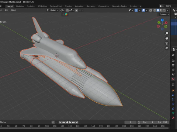Image resolution: width=177 pixels, height=132 pixels.
Task: Click the red X axis gizmo
Action: [166, 23]
